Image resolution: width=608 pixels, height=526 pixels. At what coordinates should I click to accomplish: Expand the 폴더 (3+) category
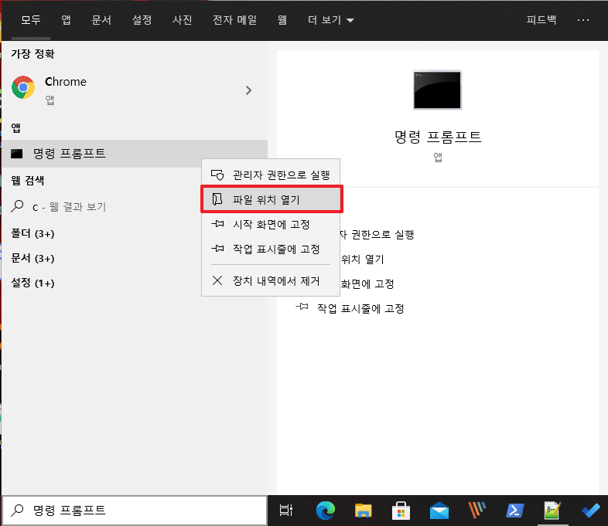click(x=32, y=233)
